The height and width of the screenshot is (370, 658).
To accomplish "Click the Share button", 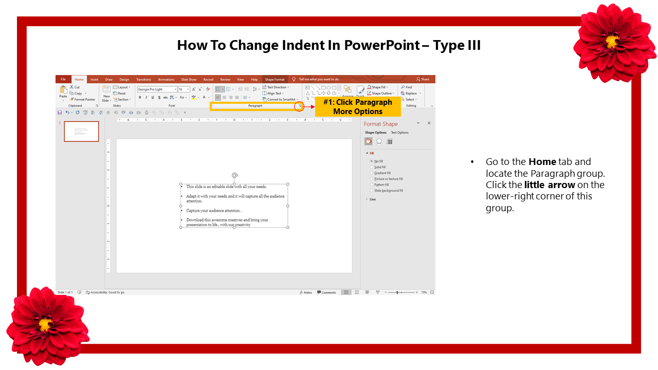I will (423, 80).
